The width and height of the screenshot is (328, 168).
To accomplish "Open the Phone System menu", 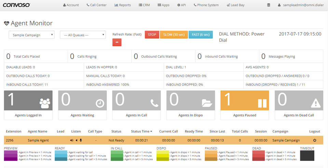I will 206,5.
